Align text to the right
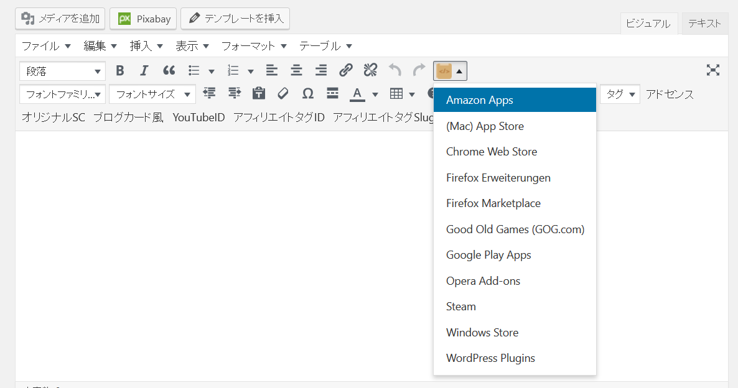 click(x=320, y=70)
